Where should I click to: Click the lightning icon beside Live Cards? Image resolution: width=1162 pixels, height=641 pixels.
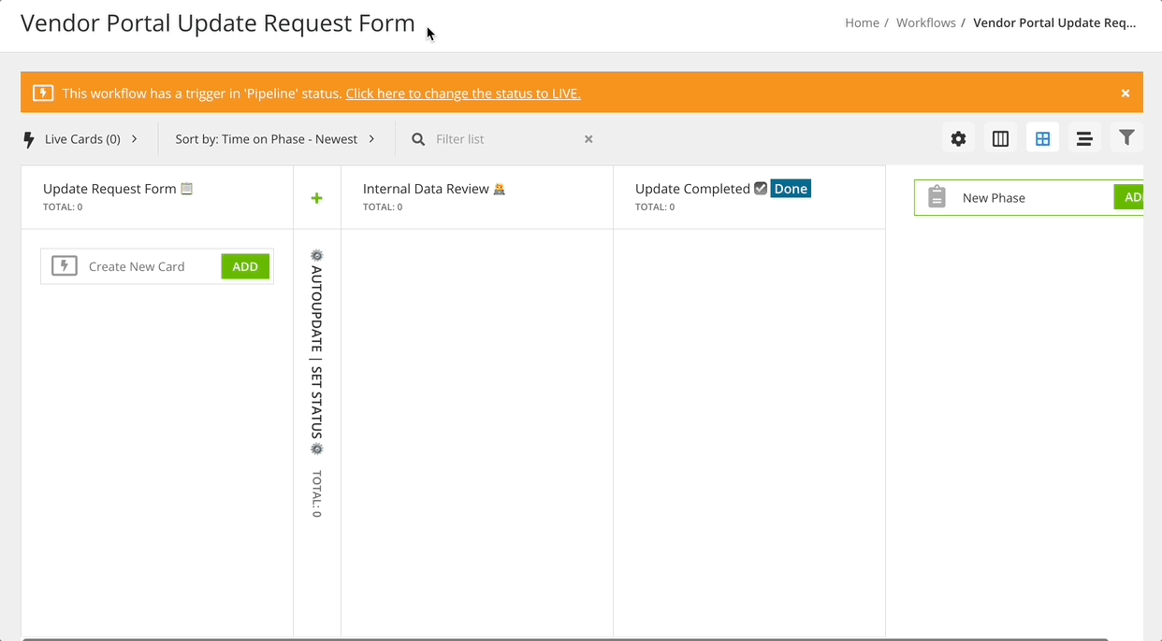pos(28,138)
